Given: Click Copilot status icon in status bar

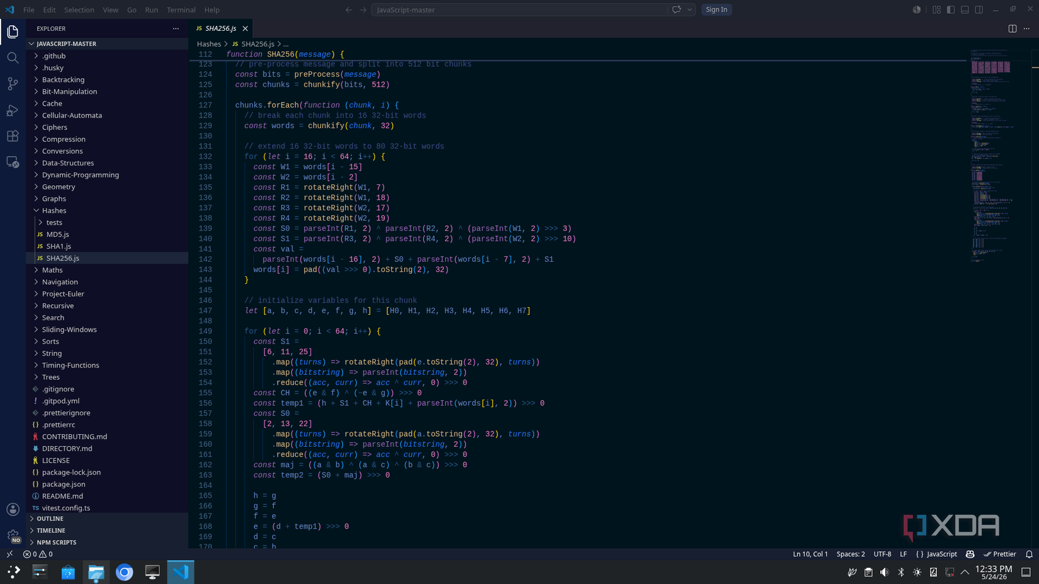Looking at the screenshot, I should point(970,554).
